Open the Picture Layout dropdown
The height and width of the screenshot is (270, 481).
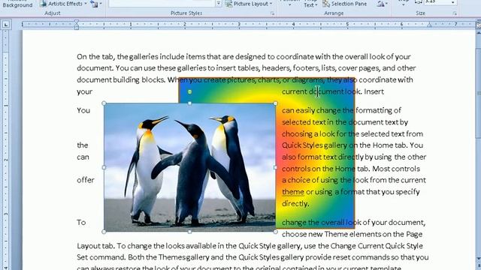click(x=249, y=4)
